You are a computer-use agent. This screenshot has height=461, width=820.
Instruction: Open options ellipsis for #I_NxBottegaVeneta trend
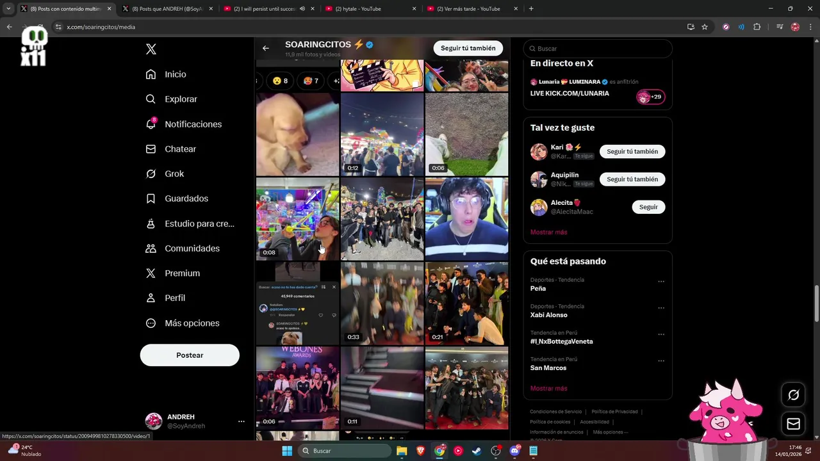tap(661, 334)
